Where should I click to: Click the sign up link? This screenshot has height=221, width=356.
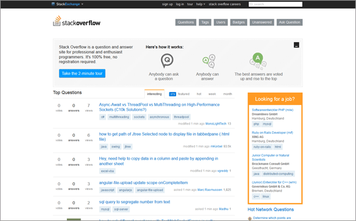168,4
